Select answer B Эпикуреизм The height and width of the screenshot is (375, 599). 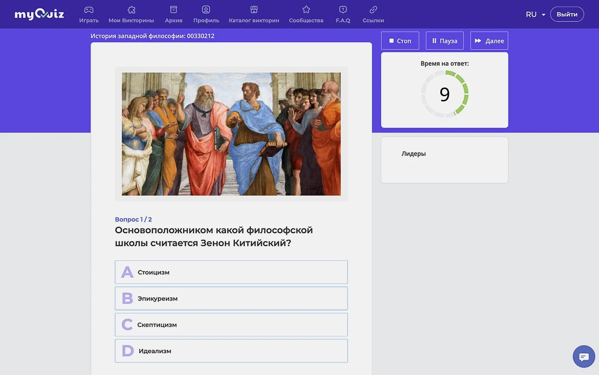231,298
